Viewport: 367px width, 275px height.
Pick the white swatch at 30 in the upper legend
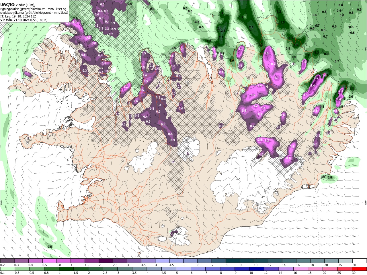(359, 261)
